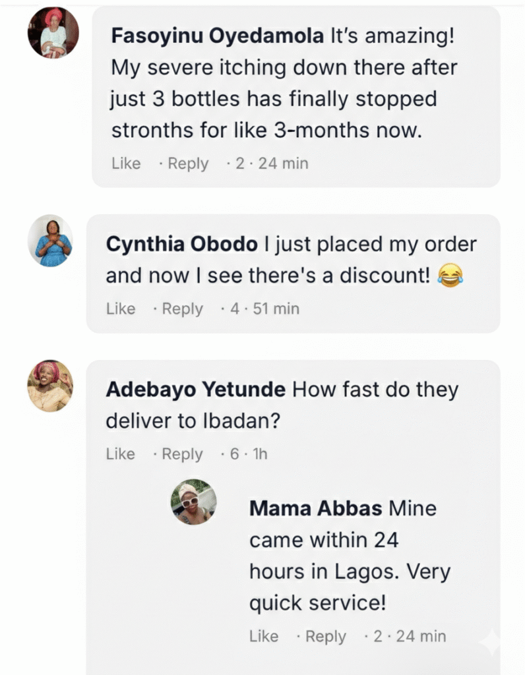The width and height of the screenshot is (525, 675).
Task: Like Mama Abbas's reply
Action: (264, 636)
